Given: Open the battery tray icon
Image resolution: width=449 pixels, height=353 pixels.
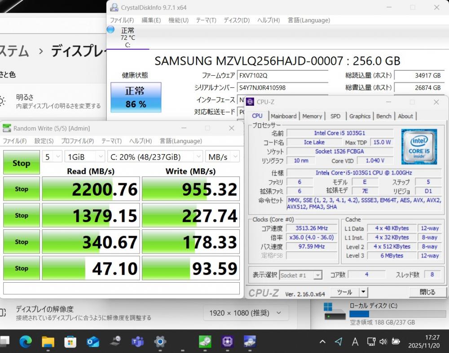Looking at the screenshot, I should (396, 341).
